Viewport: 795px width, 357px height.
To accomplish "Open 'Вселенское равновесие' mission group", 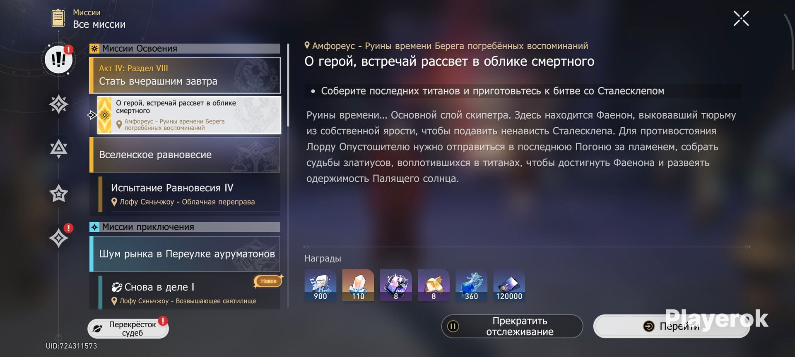I will click(185, 155).
